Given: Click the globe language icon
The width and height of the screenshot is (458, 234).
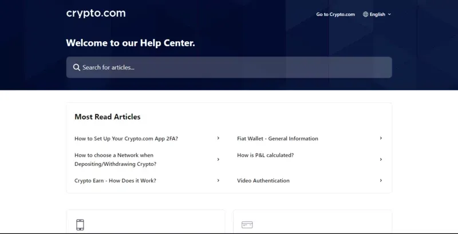Looking at the screenshot, I should 365,14.
